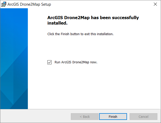Click the installer icon in the title bar

point(4,4)
